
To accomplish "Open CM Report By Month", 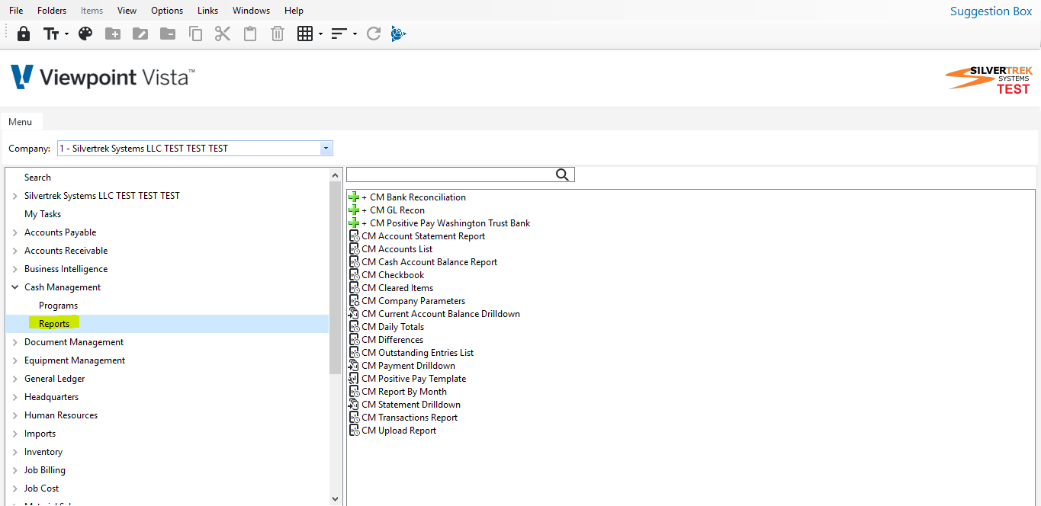I will tap(404, 392).
